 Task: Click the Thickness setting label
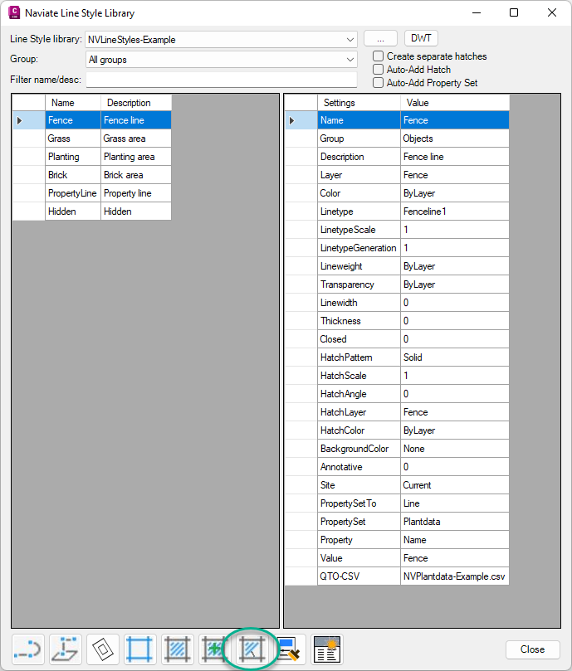[x=359, y=321]
